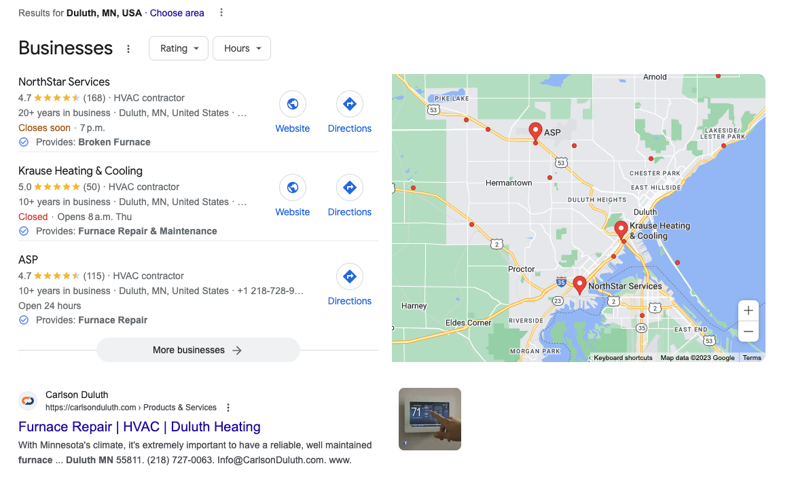Open the Rating filter dropdown
Image resolution: width=794 pixels, height=485 pixels.
point(178,49)
